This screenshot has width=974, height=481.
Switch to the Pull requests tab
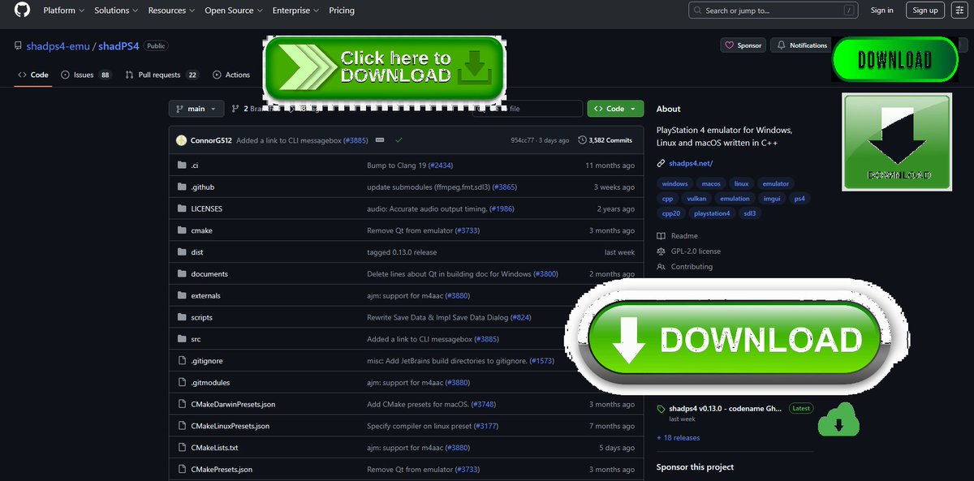tap(162, 75)
